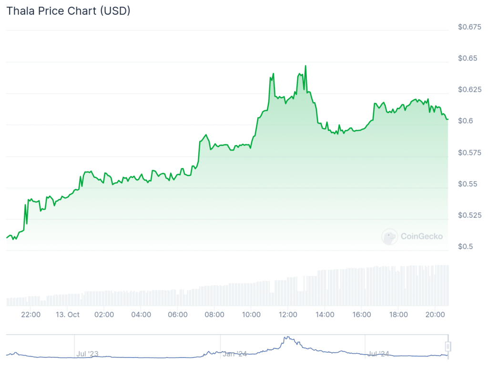Click the rightmost end of the price line

click(447, 119)
